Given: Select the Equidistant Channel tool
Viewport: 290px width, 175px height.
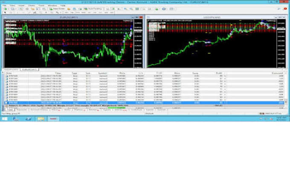Looking at the screenshot, I should pyautogui.click(x=35, y=12).
